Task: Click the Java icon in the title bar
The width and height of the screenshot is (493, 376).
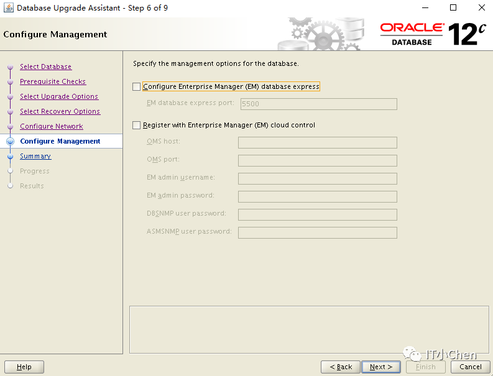Action: (x=8, y=7)
